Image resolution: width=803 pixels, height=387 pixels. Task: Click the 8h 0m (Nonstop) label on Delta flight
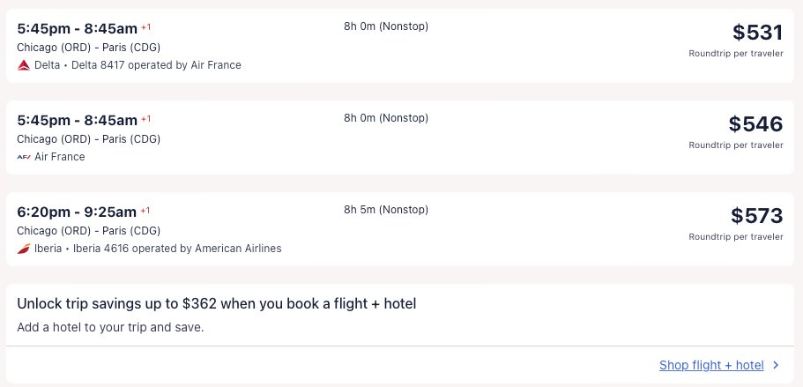[x=386, y=26]
